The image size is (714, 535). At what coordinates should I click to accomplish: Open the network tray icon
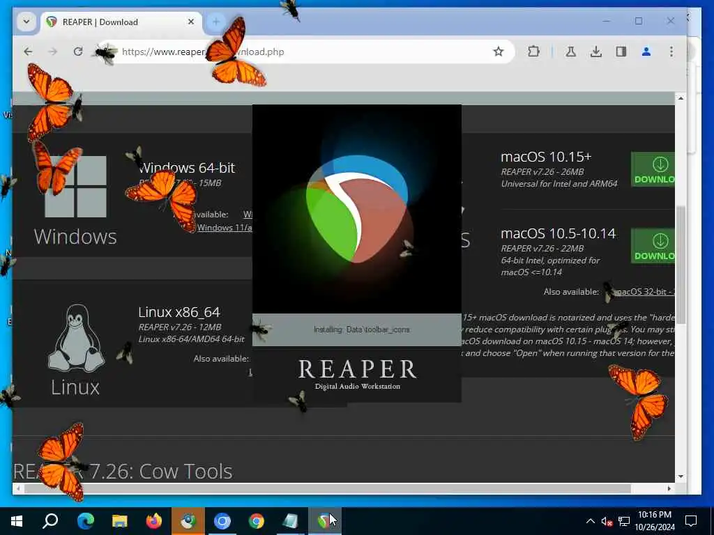click(x=624, y=521)
